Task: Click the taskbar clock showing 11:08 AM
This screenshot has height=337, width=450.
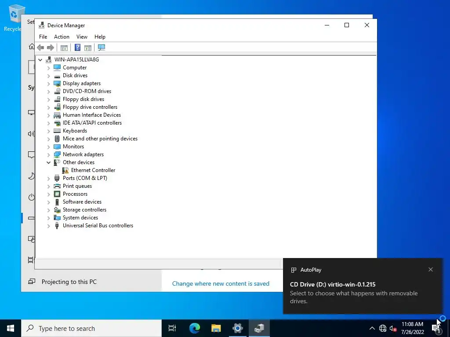Action: coord(412,328)
